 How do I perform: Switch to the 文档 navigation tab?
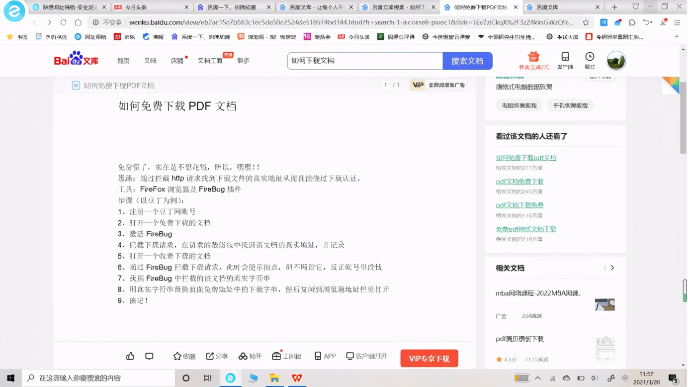click(151, 60)
